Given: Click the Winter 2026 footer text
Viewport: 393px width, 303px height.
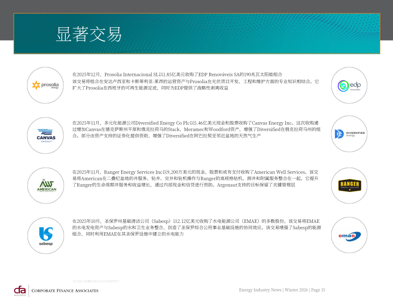Looking at the screenshot, I should coord(296,290).
